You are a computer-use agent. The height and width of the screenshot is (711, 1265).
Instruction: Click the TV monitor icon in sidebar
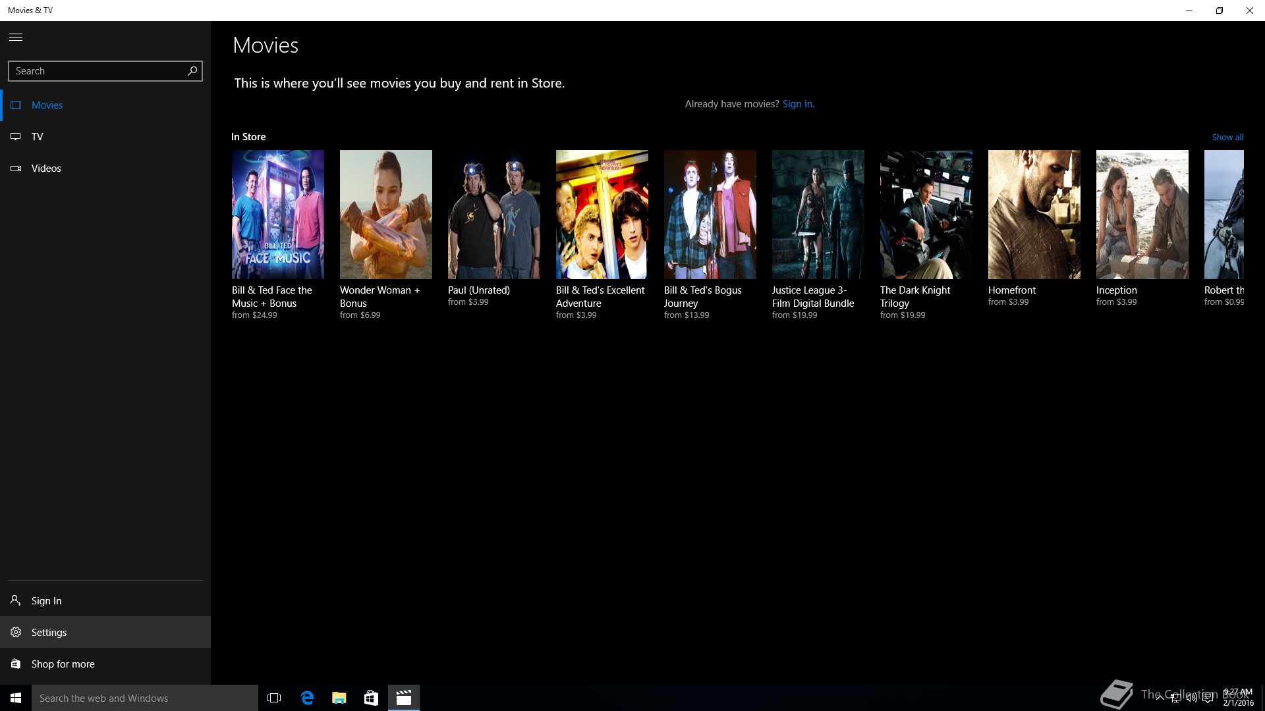click(16, 136)
